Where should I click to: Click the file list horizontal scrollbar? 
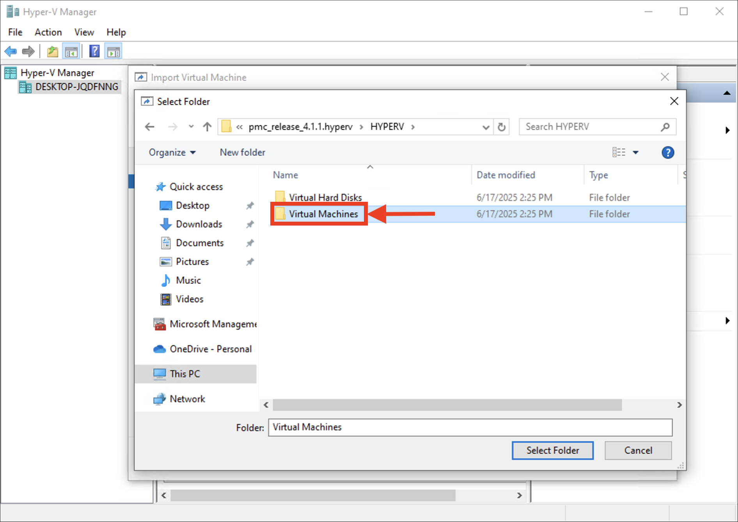447,405
